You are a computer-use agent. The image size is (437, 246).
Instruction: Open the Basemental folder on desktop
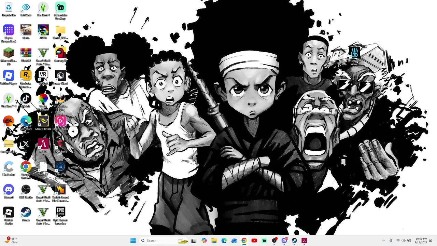(9, 146)
